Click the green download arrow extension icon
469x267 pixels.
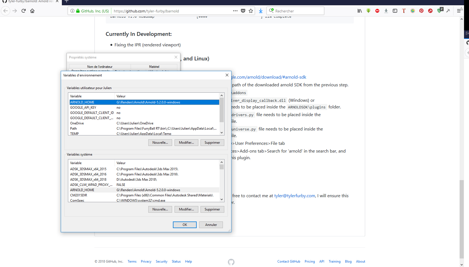coord(368,11)
